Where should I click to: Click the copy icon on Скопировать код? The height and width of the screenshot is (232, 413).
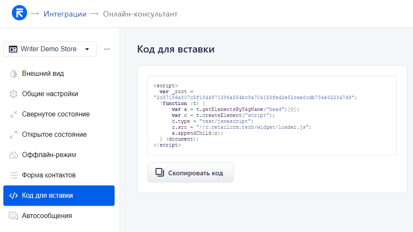[x=160, y=172]
